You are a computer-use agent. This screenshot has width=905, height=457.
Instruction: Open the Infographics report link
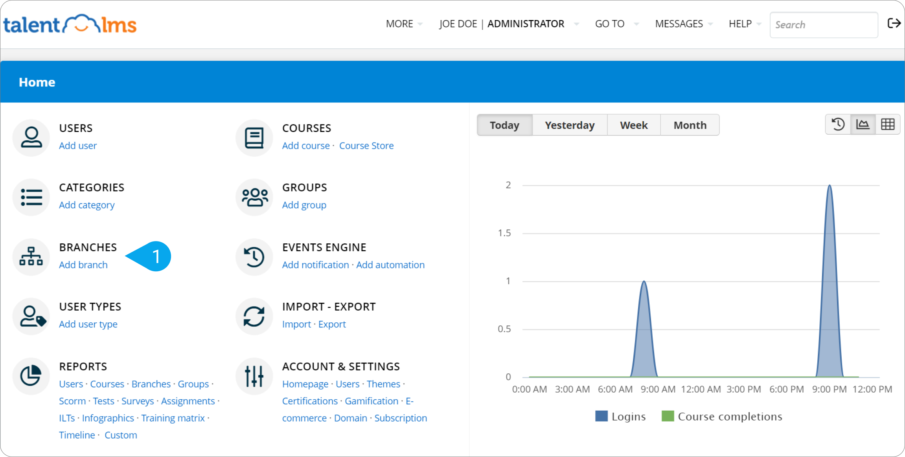[108, 418]
